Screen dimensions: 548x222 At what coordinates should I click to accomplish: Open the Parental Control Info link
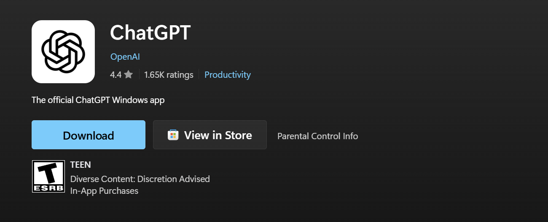pos(318,136)
